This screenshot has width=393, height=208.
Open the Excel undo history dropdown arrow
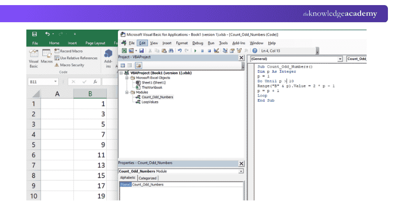click(53, 34)
